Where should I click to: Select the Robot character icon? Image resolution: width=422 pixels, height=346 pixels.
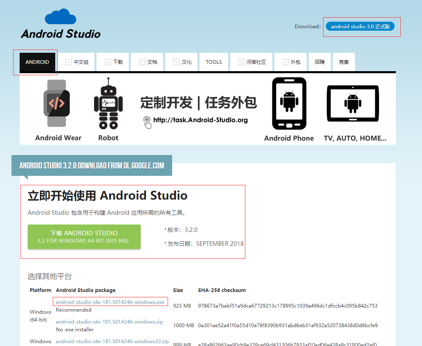point(108,103)
